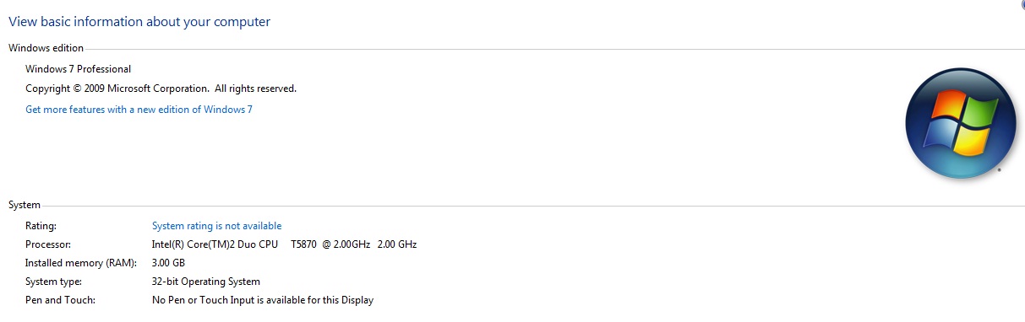The width and height of the screenshot is (1025, 322).
Task: Click the Microsoft Corporation copyright line
Action: [x=161, y=89]
